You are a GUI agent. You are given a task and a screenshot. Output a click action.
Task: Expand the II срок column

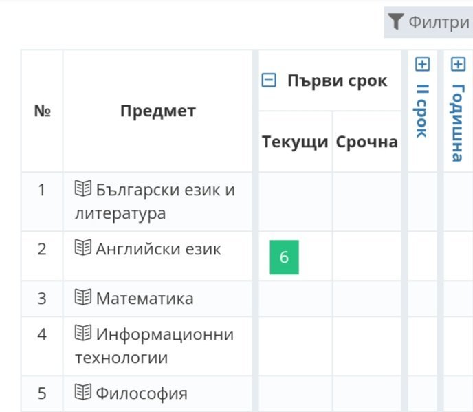tap(422, 65)
